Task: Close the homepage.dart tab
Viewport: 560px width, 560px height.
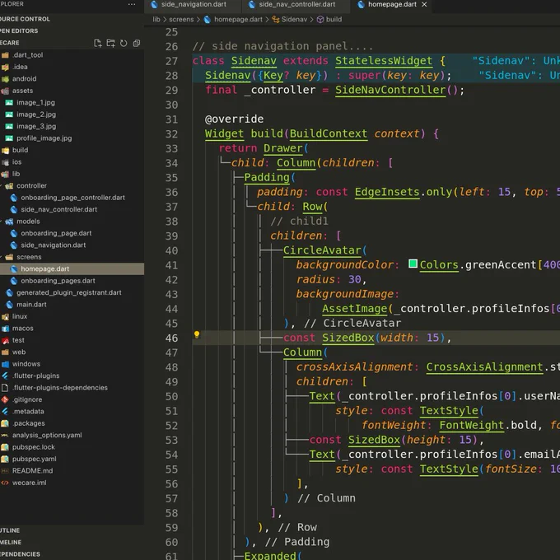Action: pos(424,4)
